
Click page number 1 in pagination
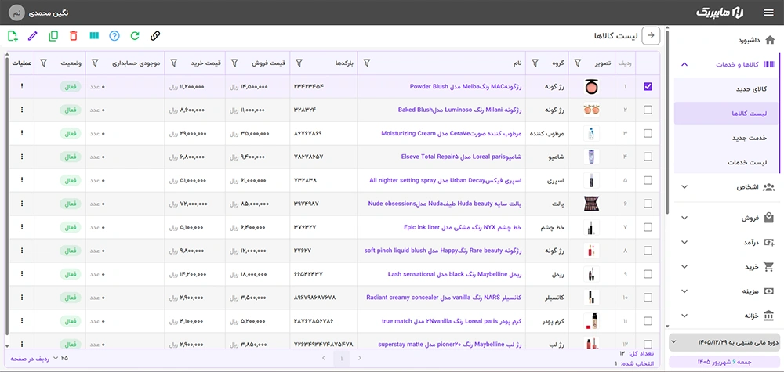click(x=342, y=358)
